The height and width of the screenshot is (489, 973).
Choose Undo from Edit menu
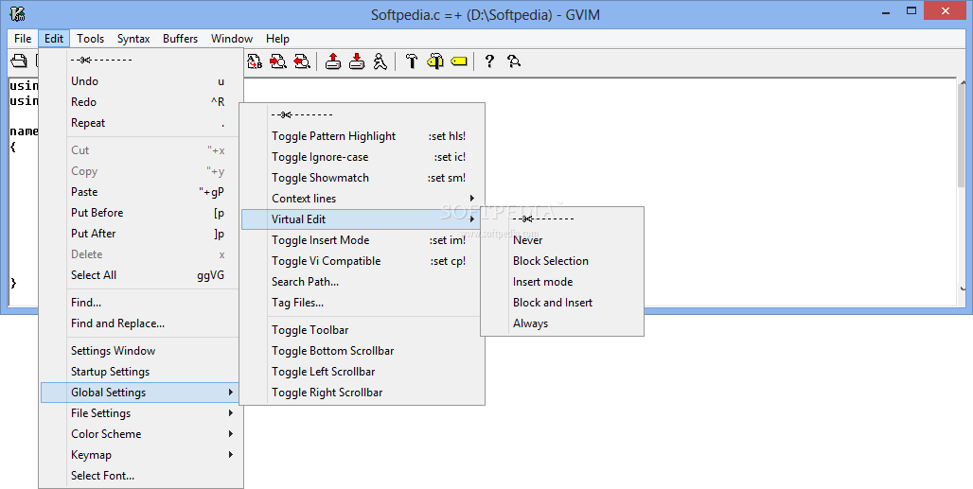[x=141, y=81]
